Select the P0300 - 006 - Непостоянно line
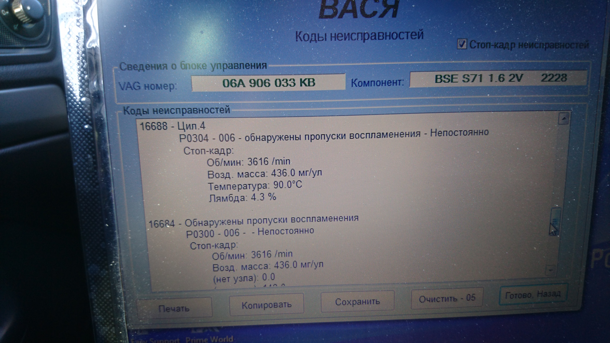This screenshot has width=610, height=343. click(x=250, y=232)
